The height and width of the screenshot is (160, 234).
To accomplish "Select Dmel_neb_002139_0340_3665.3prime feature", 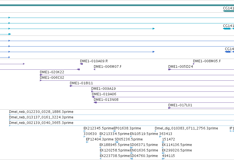I will 41,123.
